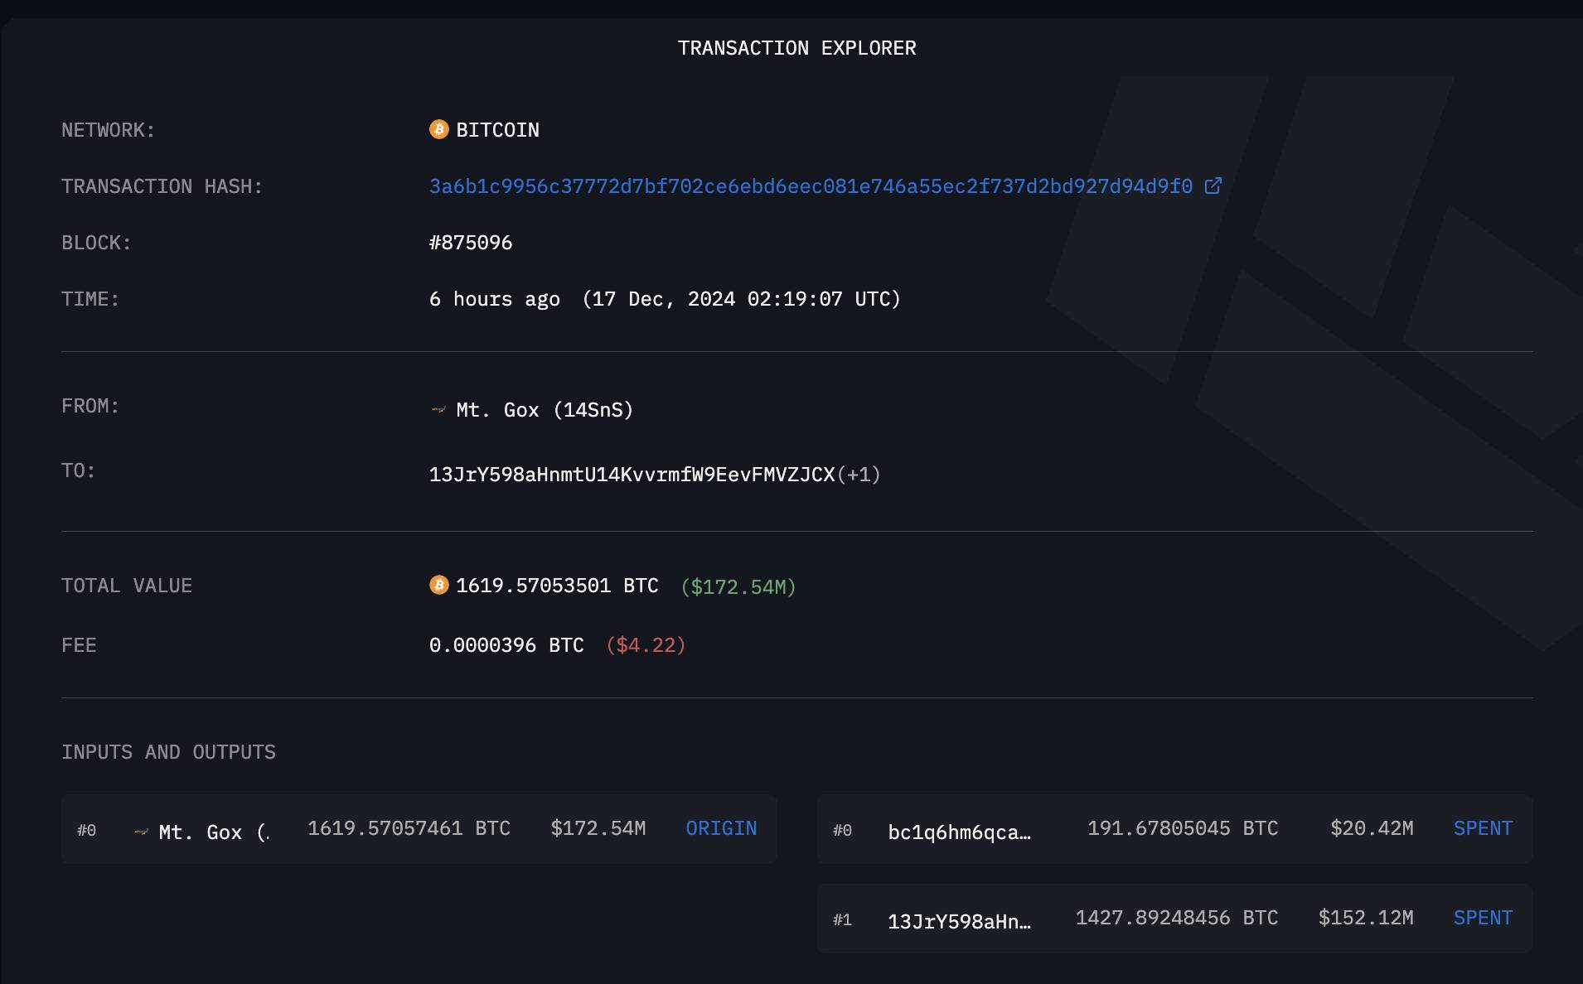Click Mt. Gox (14SnS) sender label
This screenshot has width=1583, height=984.
click(544, 410)
